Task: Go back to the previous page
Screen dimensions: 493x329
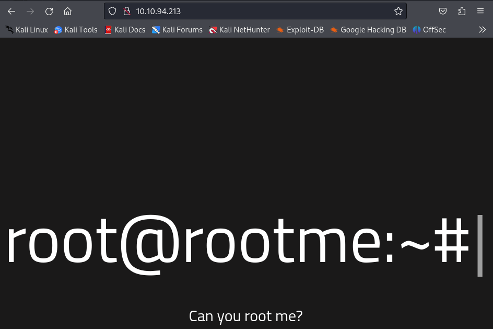Action: (11, 12)
